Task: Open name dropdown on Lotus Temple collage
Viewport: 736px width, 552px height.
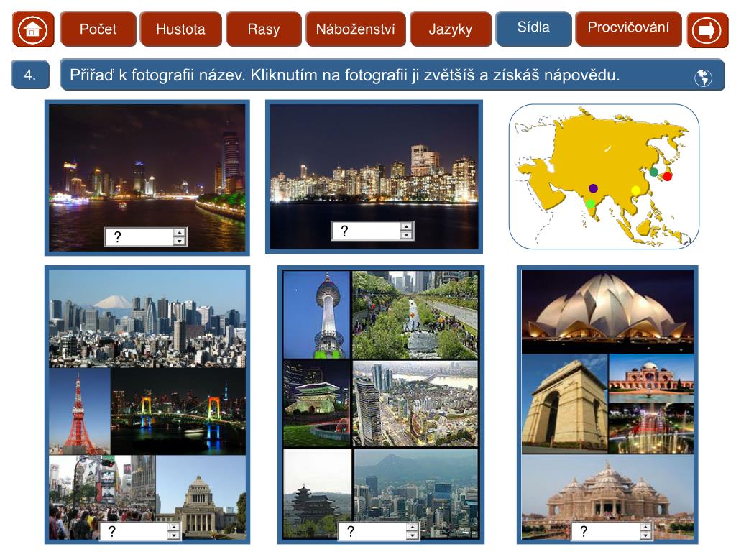Action: click(x=612, y=531)
